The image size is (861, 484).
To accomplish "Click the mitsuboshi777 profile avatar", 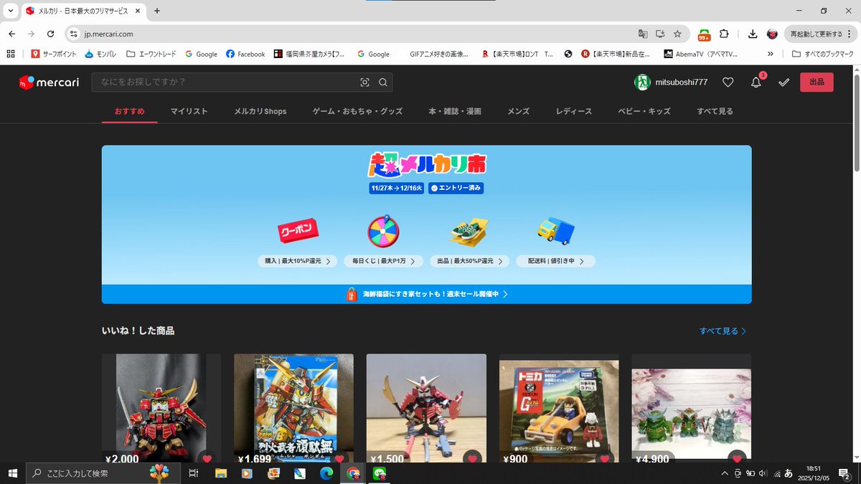I will pyautogui.click(x=641, y=82).
